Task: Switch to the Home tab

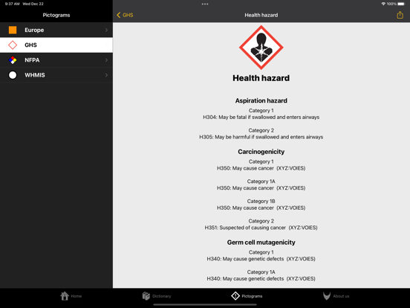Action: coord(71,296)
